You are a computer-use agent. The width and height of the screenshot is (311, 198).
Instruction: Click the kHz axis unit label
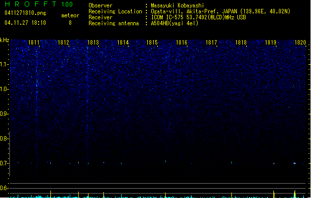pos(4,40)
